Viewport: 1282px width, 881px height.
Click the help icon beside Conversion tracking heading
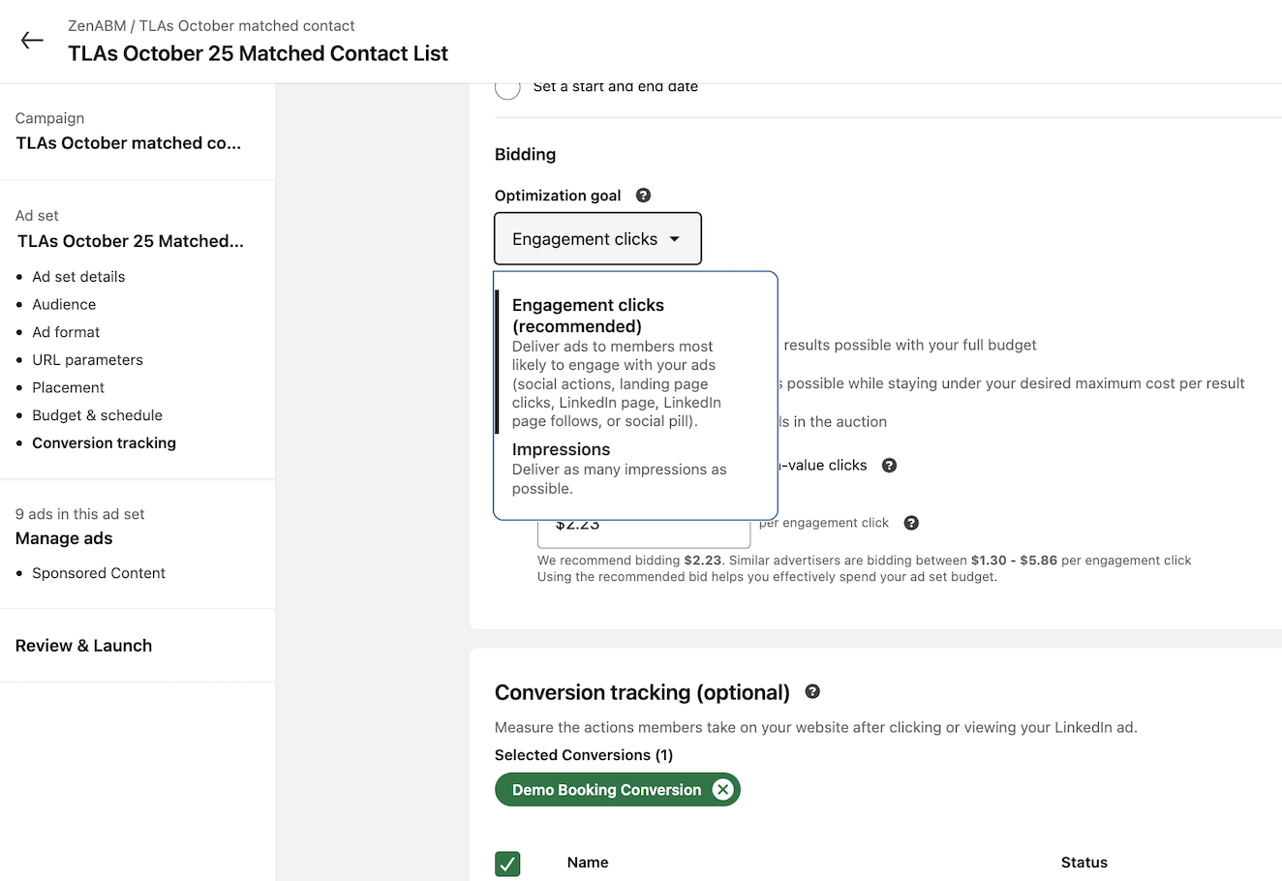tap(811, 691)
